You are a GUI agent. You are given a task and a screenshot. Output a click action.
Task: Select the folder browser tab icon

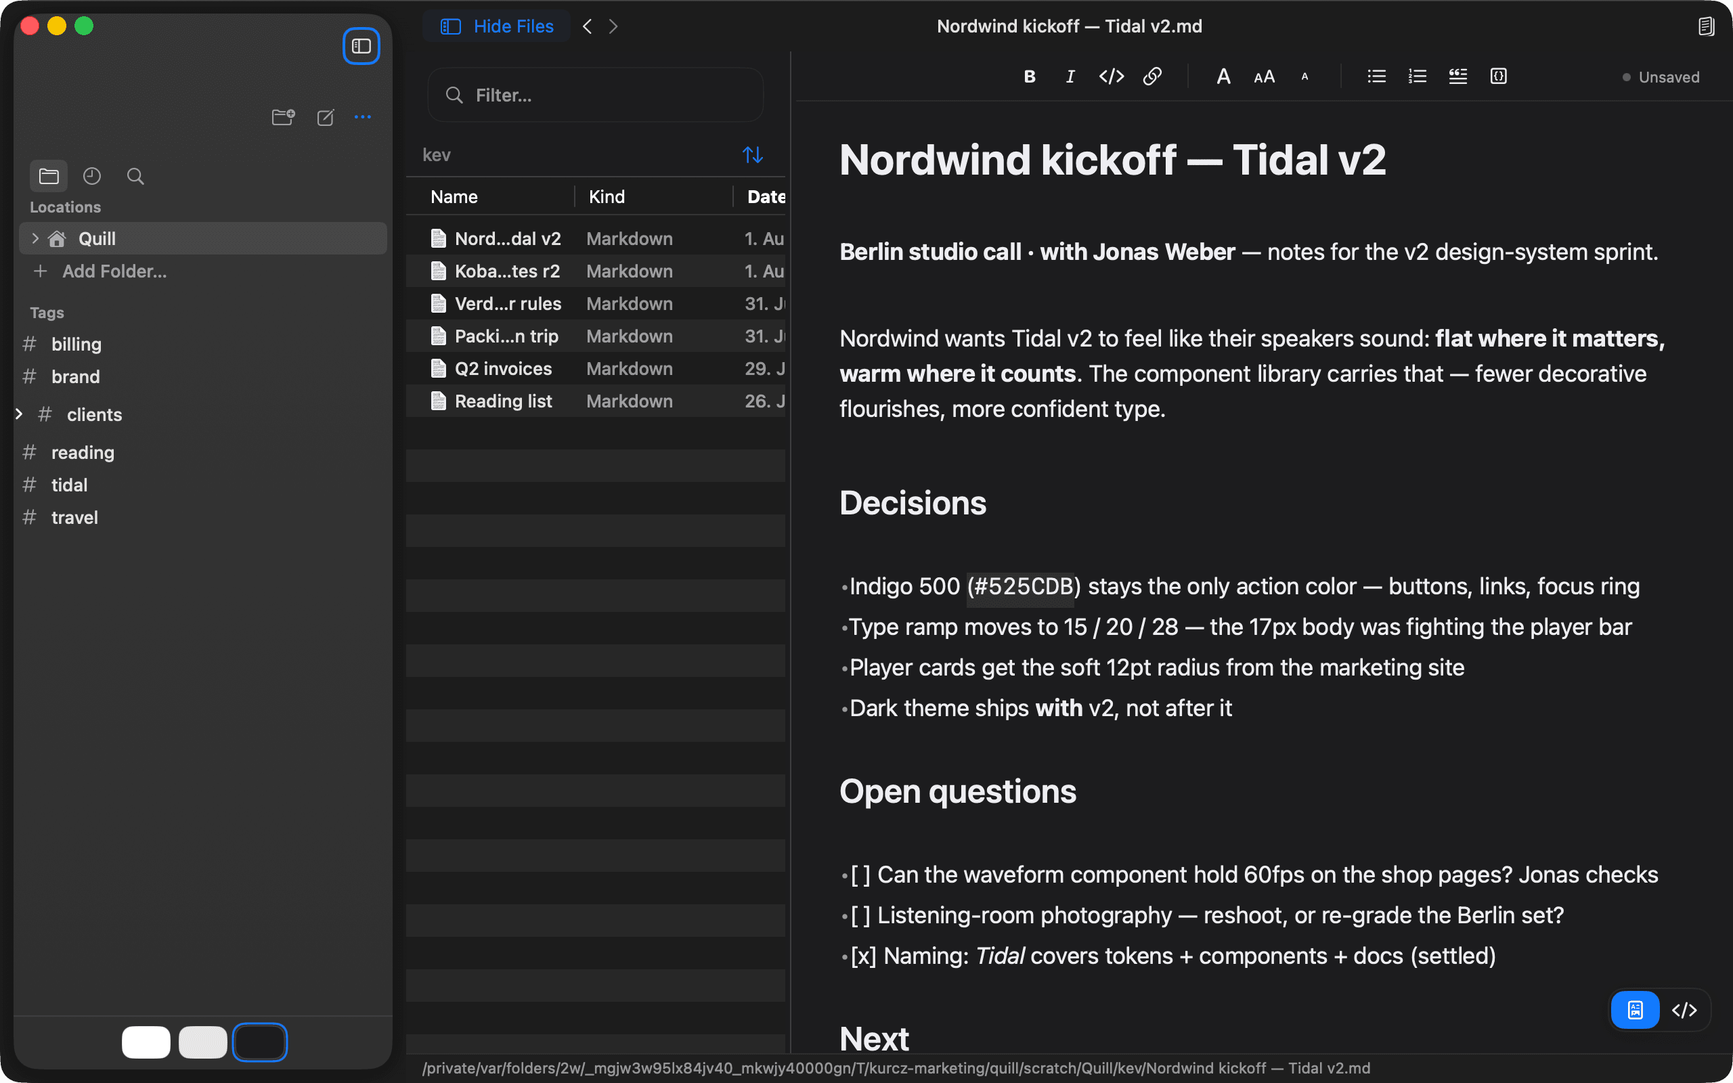tap(49, 176)
